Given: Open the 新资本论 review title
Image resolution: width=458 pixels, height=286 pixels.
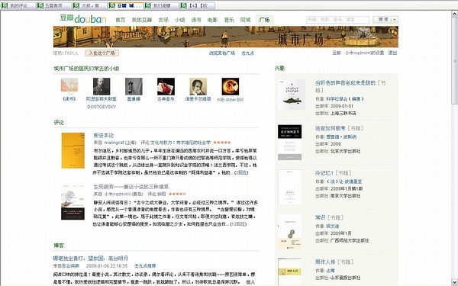Looking at the screenshot, I should coord(103,136).
